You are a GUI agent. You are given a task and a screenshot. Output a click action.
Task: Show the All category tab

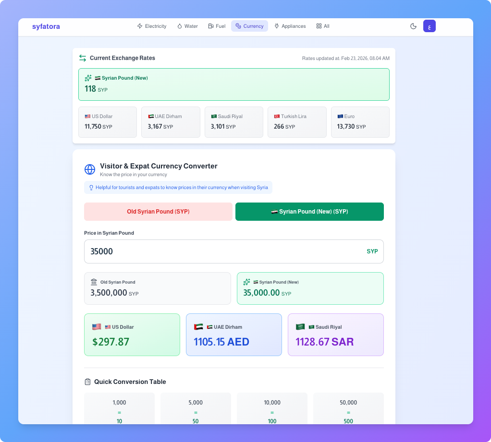(x=323, y=26)
